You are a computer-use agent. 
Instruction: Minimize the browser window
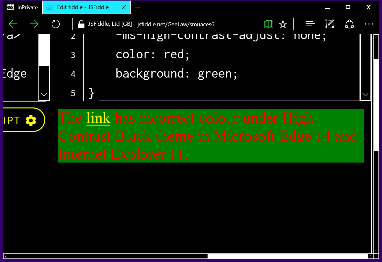[327, 8]
